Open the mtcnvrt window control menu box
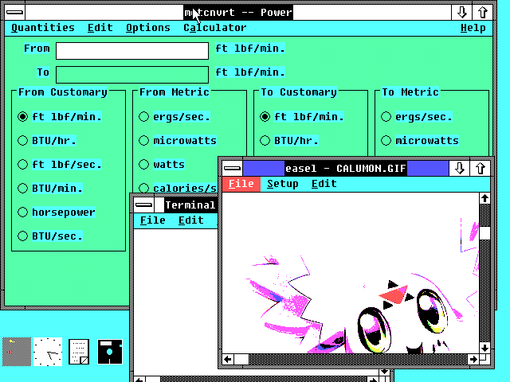The image size is (510, 382). 15,13
